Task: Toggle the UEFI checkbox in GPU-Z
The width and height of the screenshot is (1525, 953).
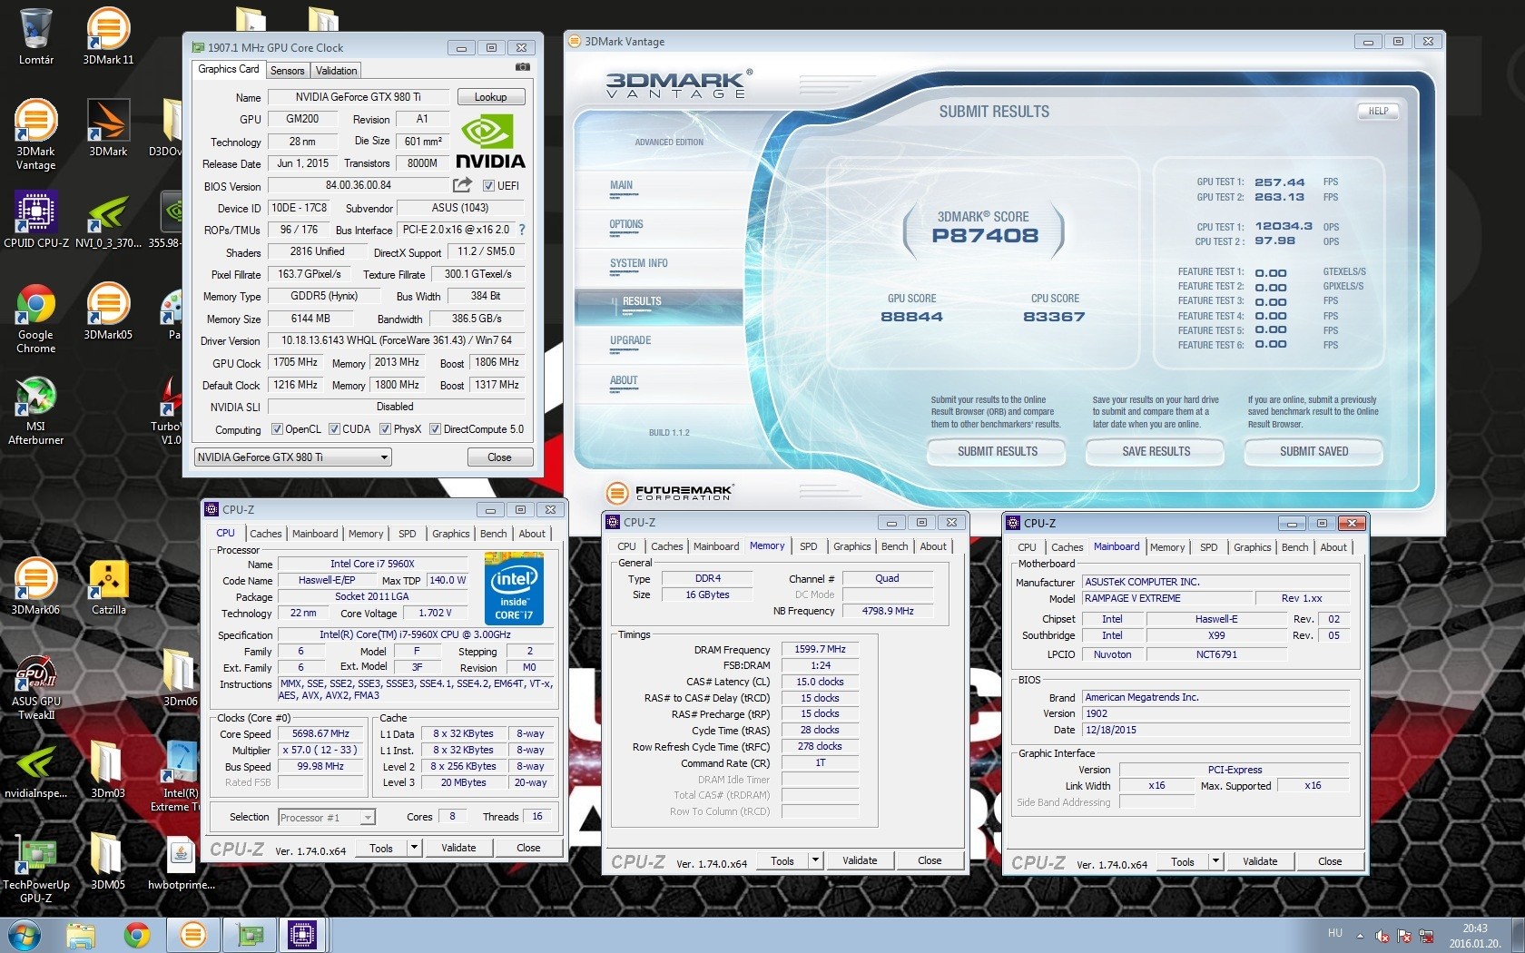Action: click(x=488, y=186)
